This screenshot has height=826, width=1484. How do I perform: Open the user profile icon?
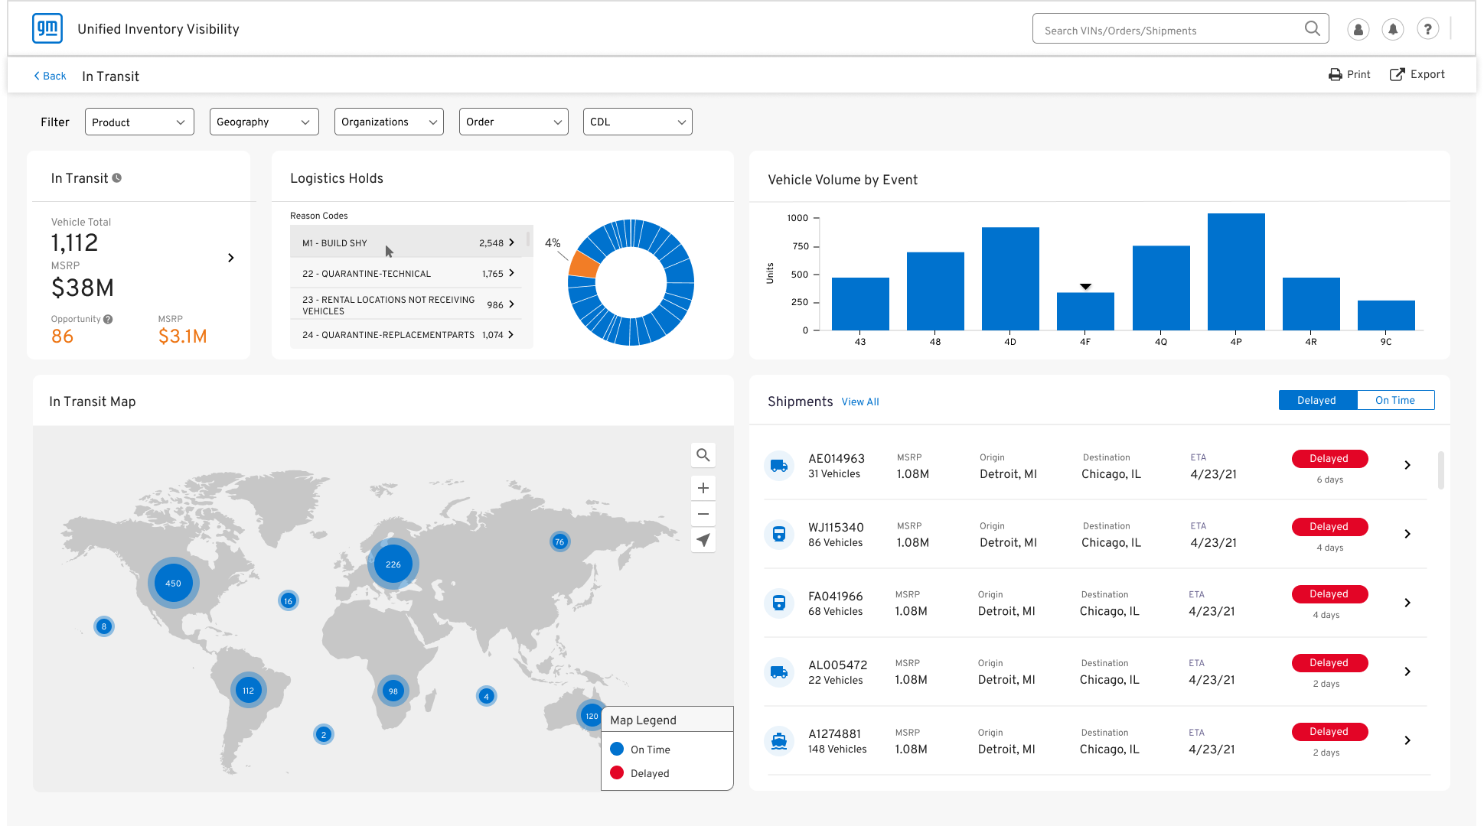pyautogui.click(x=1358, y=30)
